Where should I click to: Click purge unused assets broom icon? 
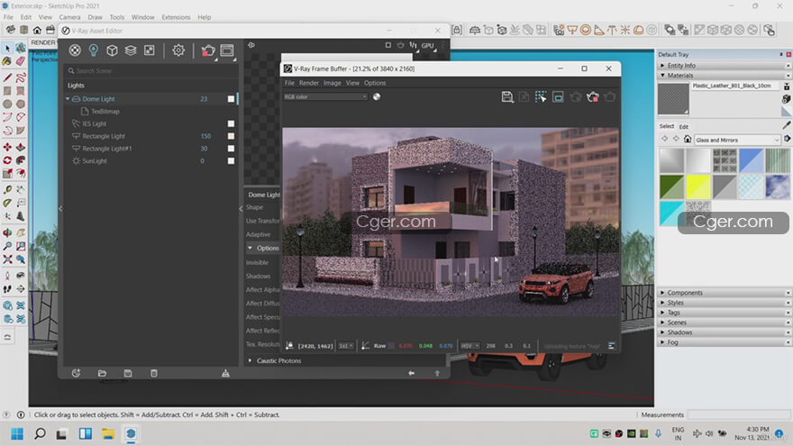[x=225, y=373]
